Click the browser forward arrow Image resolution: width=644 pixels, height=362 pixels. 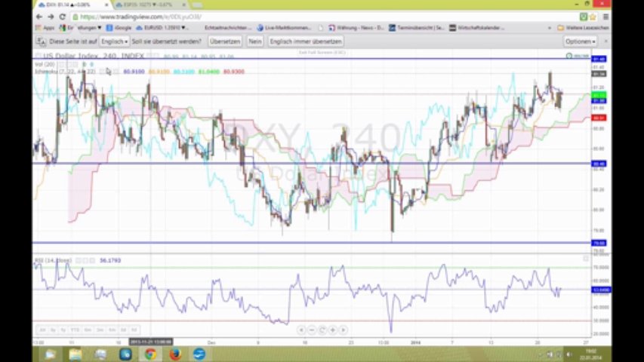tap(51, 17)
